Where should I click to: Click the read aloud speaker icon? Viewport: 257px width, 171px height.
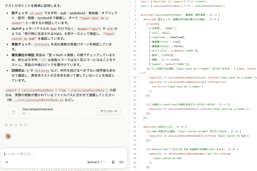tap(11, 125)
